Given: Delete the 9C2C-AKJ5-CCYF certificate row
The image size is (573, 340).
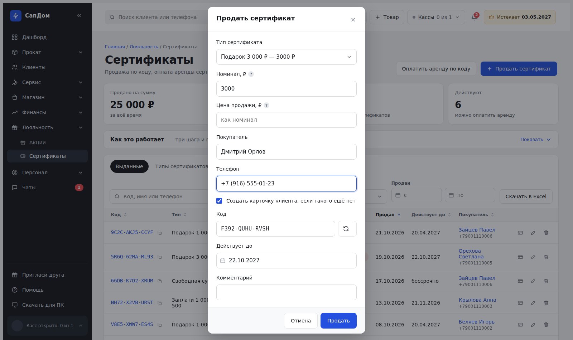Looking at the screenshot, I should click(546, 233).
